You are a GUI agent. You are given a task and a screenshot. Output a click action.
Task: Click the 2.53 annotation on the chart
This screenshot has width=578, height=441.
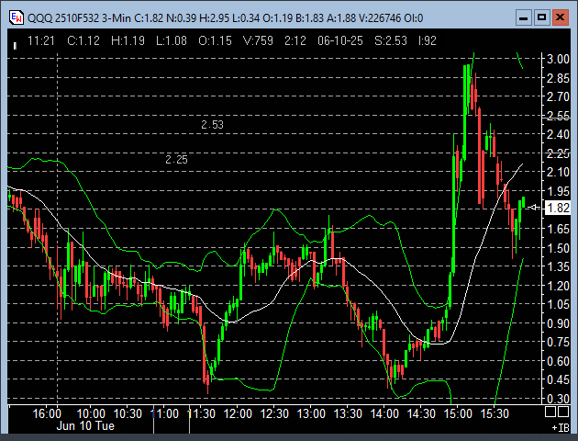[212, 125]
